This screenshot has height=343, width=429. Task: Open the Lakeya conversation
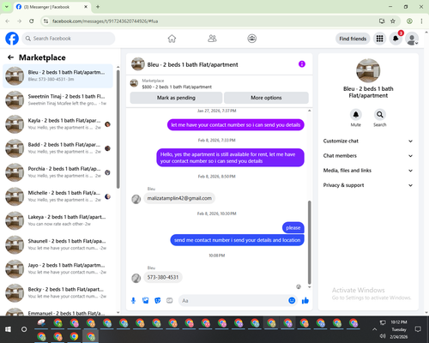(57, 220)
